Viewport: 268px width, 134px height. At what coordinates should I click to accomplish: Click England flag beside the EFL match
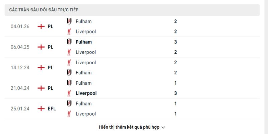pos(41,109)
